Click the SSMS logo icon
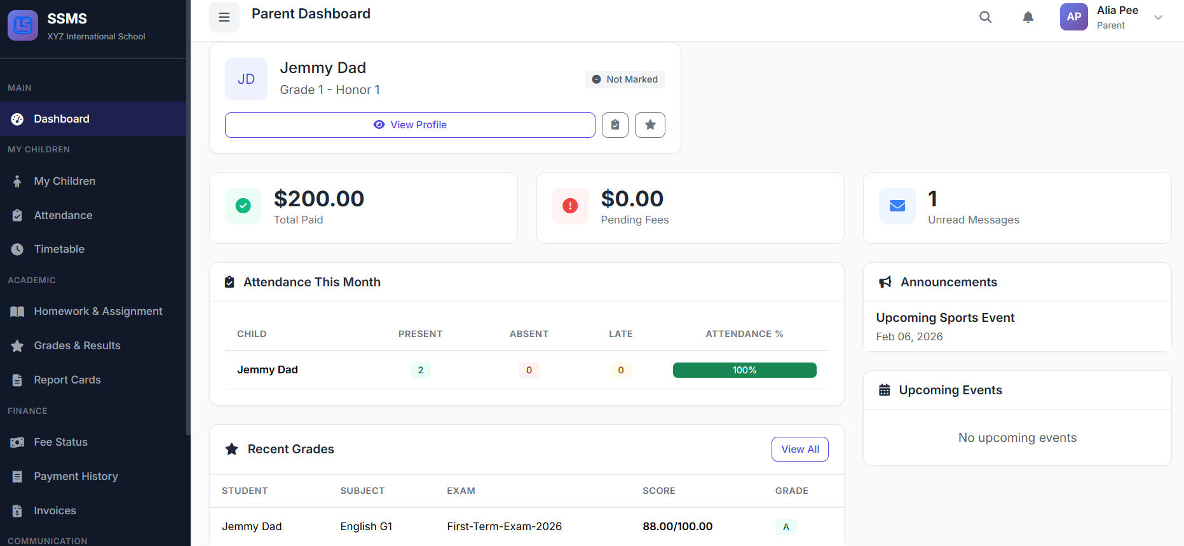The width and height of the screenshot is (1184, 546). point(23,25)
